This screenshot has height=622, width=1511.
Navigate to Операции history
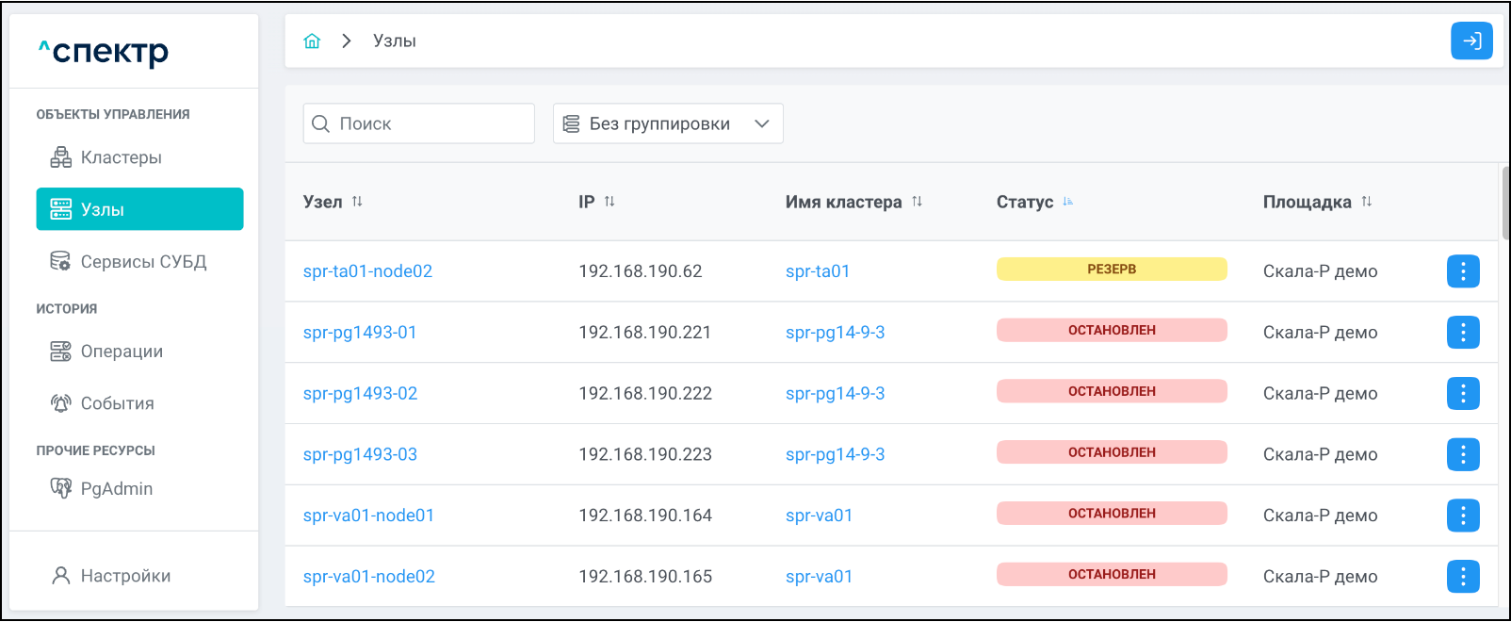click(x=122, y=352)
